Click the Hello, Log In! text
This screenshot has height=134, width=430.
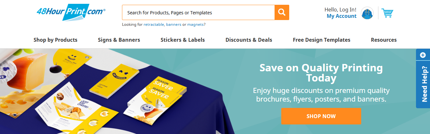pyautogui.click(x=340, y=10)
